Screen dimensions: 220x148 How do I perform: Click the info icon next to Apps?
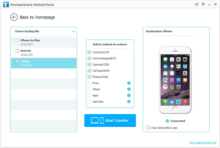click(129, 95)
